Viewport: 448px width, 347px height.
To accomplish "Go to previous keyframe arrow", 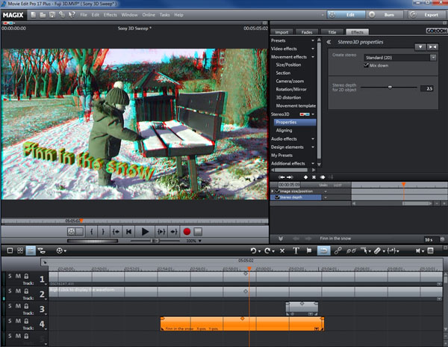I will 281,177.
